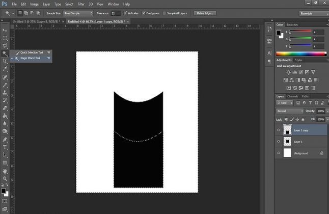Hide the Layer 1 copy layer
Viewport: 329px width, 214px height.
[279, 130]
